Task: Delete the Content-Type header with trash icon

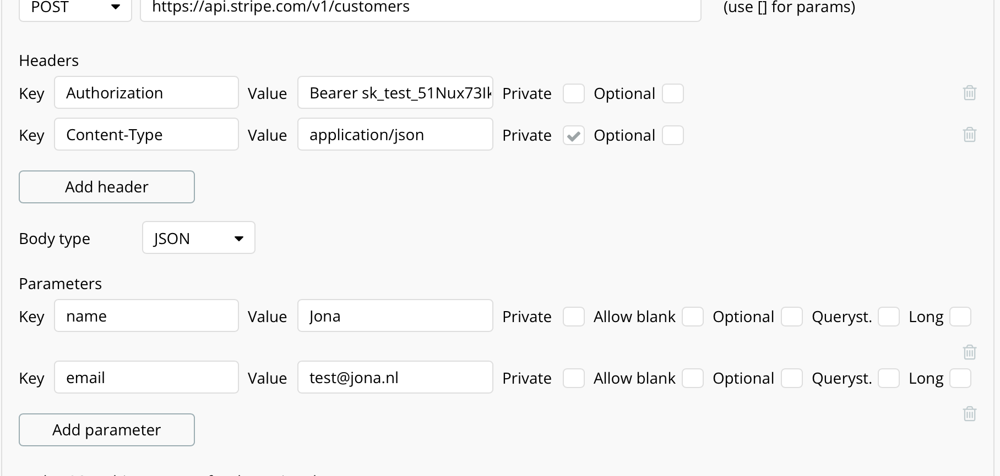Action: (x=969, y=135)
